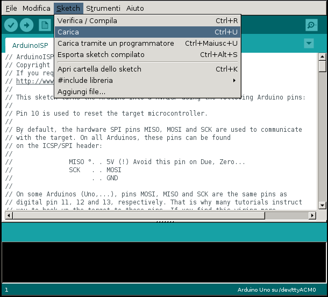Open the Modifica menu
The width and height of the screenshot is (328, 297).
pos(37,9)
